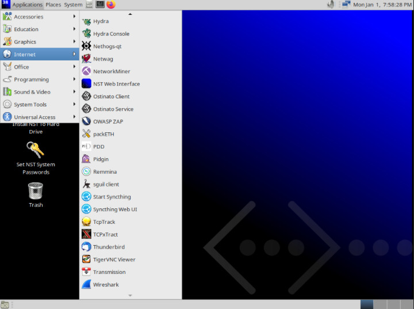Expand the Universal Access category
The image size is (414, 309).
point(40,117)
